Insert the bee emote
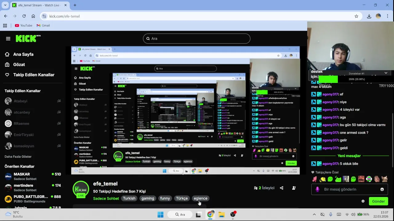Screen dimensions: 394x221 (322, 179)
